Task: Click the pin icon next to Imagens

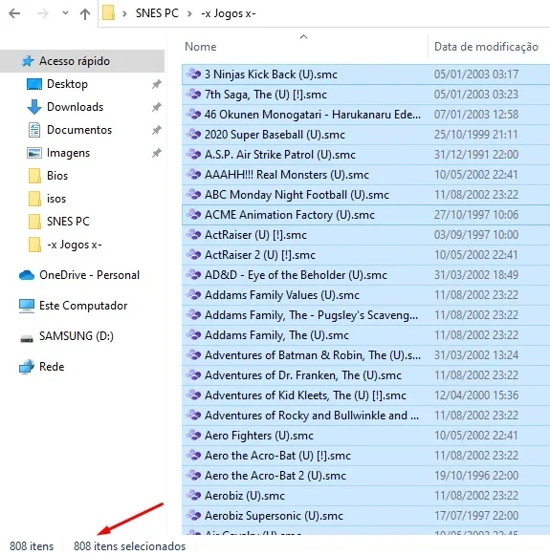Action: [156, 153]
